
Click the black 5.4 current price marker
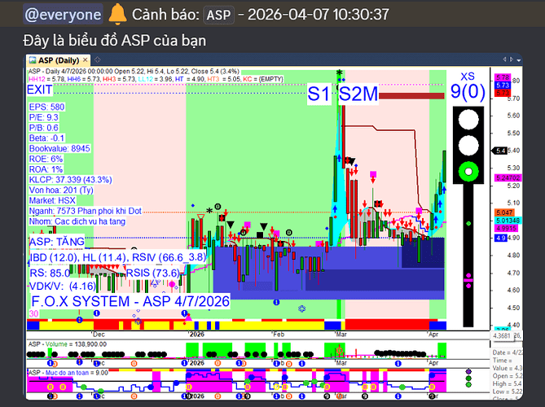click(x=500, y=151)
